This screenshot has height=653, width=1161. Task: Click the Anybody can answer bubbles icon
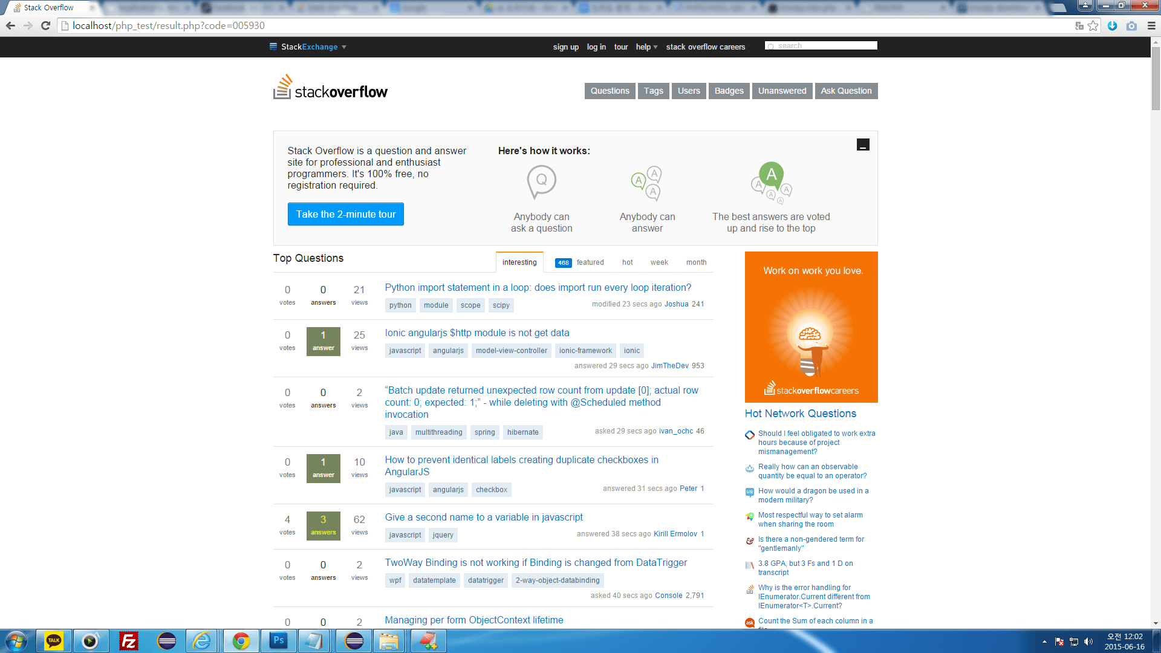[x=647, y=183]
